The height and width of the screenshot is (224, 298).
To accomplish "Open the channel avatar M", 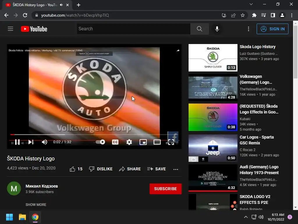I will click(14, 189).
